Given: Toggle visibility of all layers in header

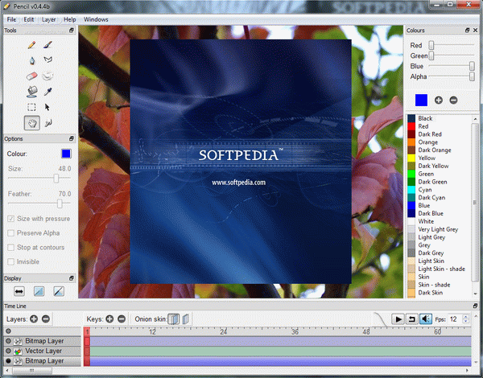Looking at the screenshot, I should point(8,331).
